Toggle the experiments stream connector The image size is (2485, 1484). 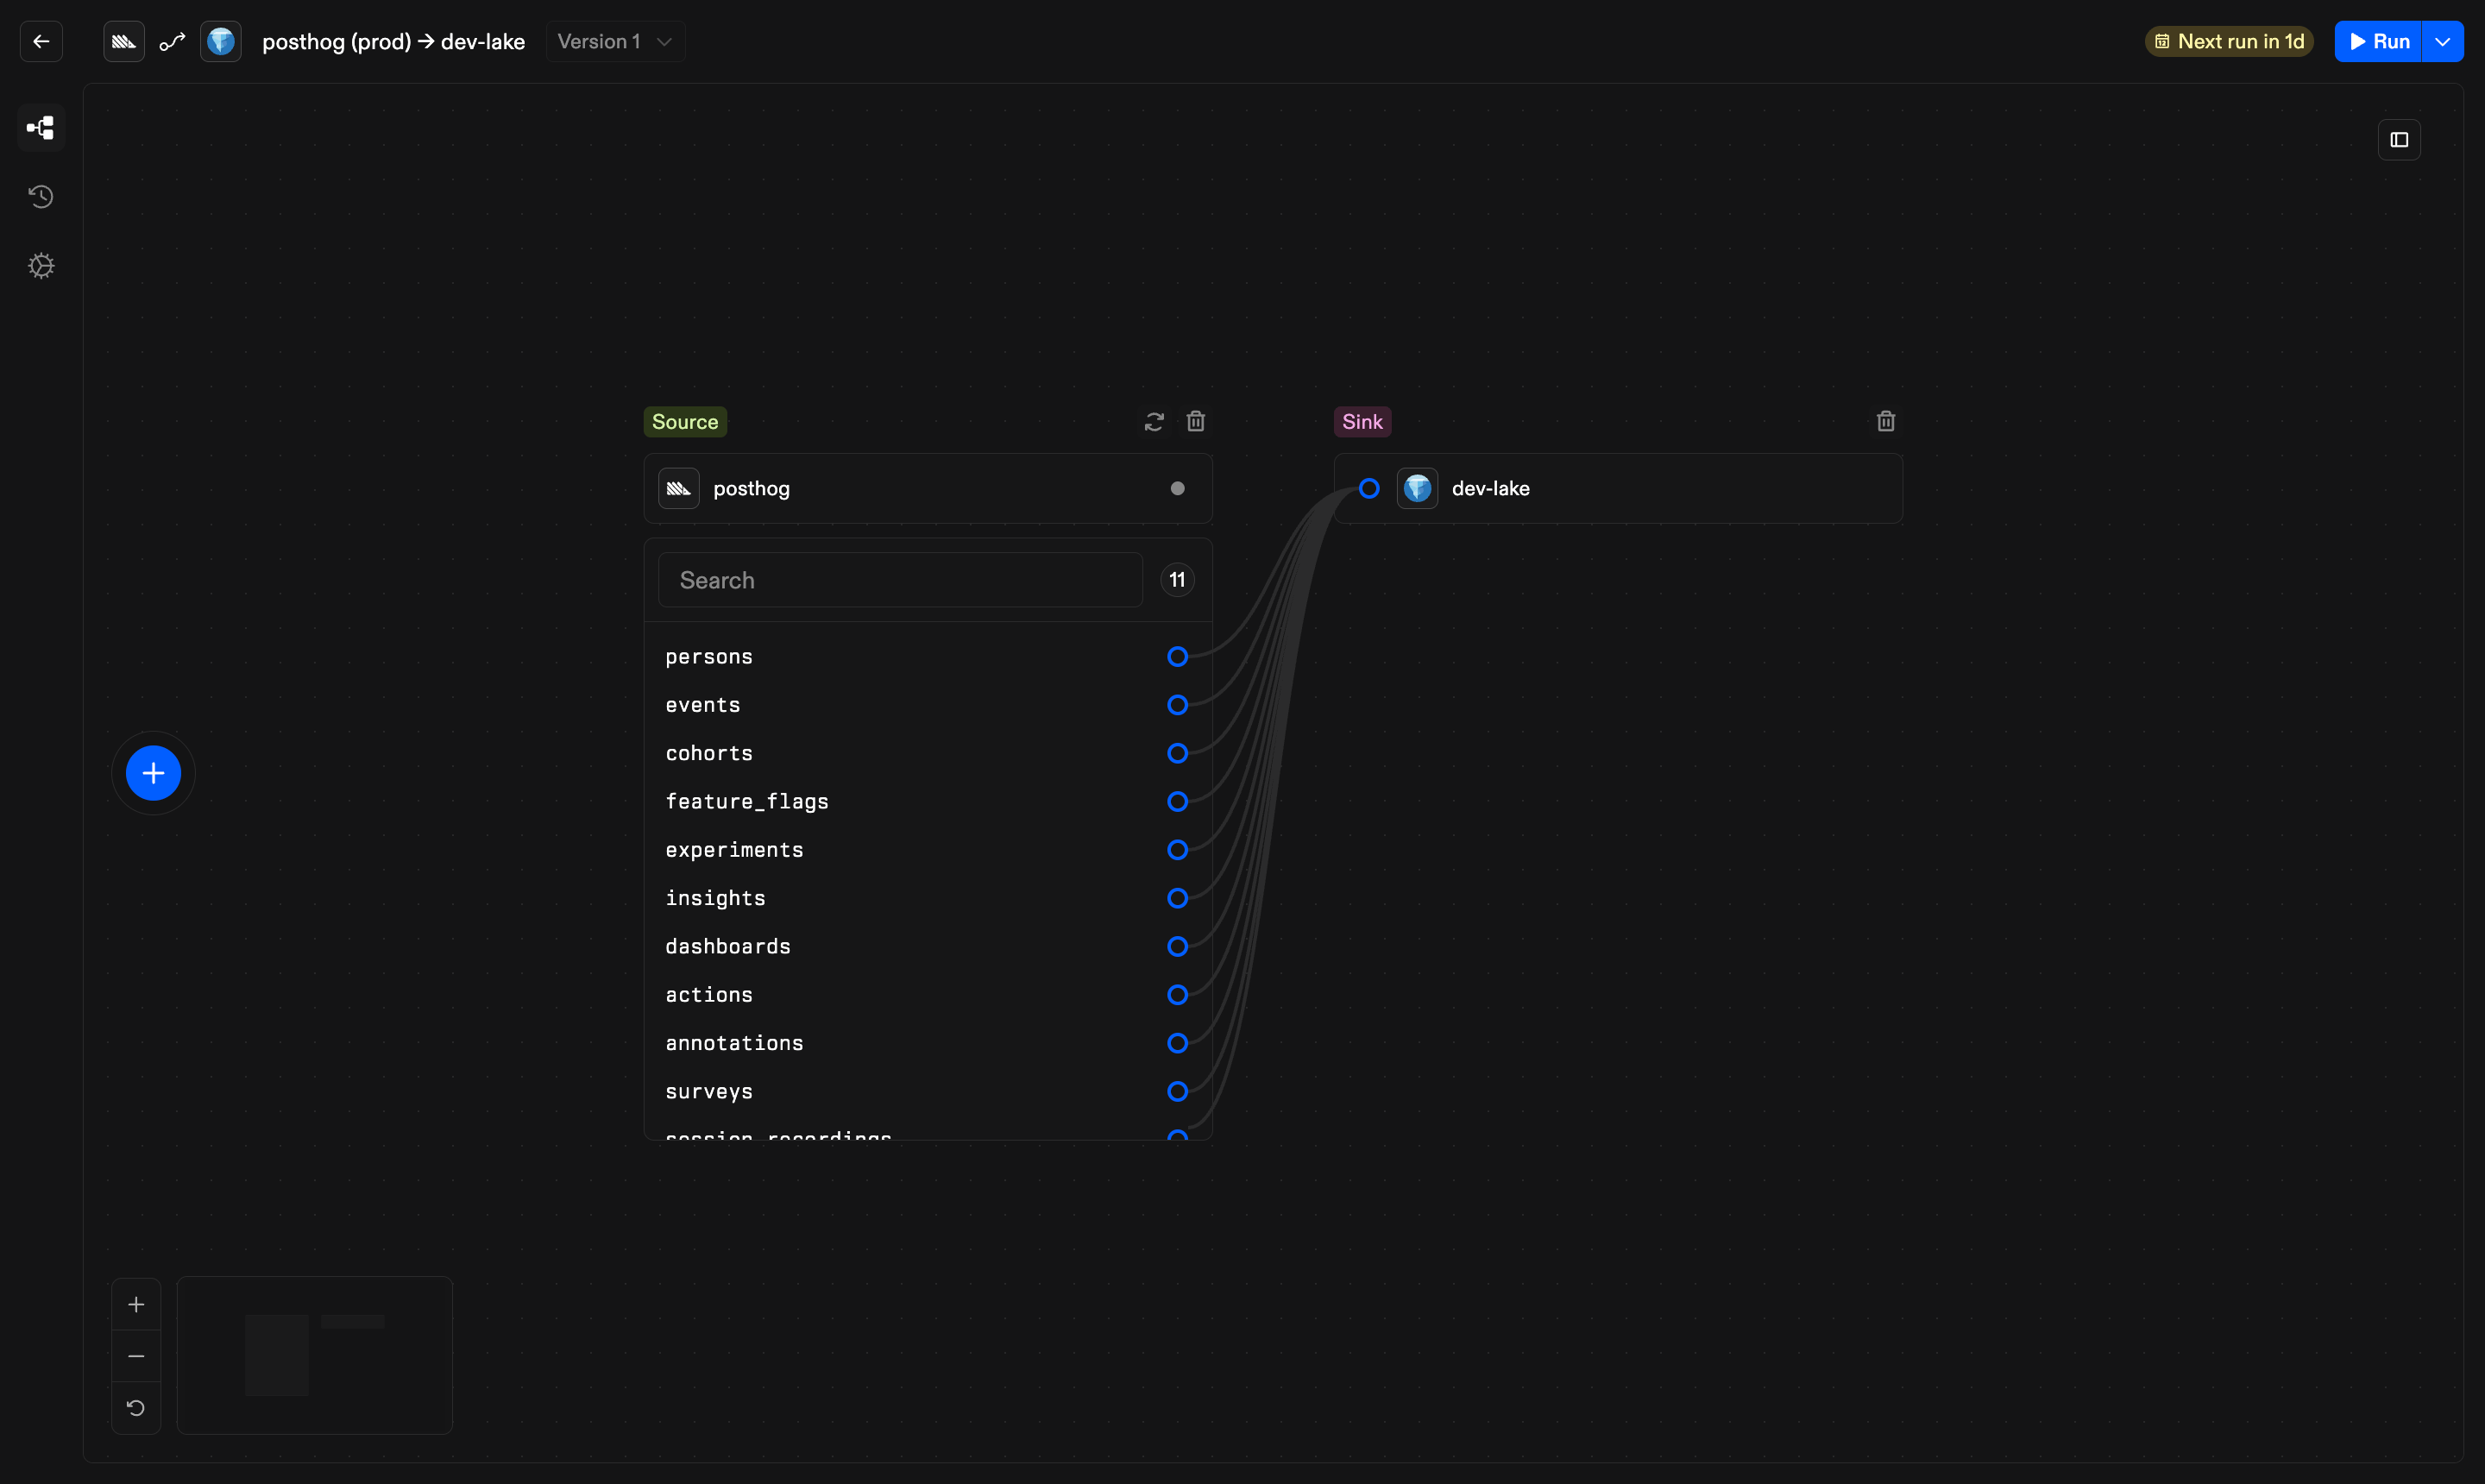click(x=1178, y=850)
